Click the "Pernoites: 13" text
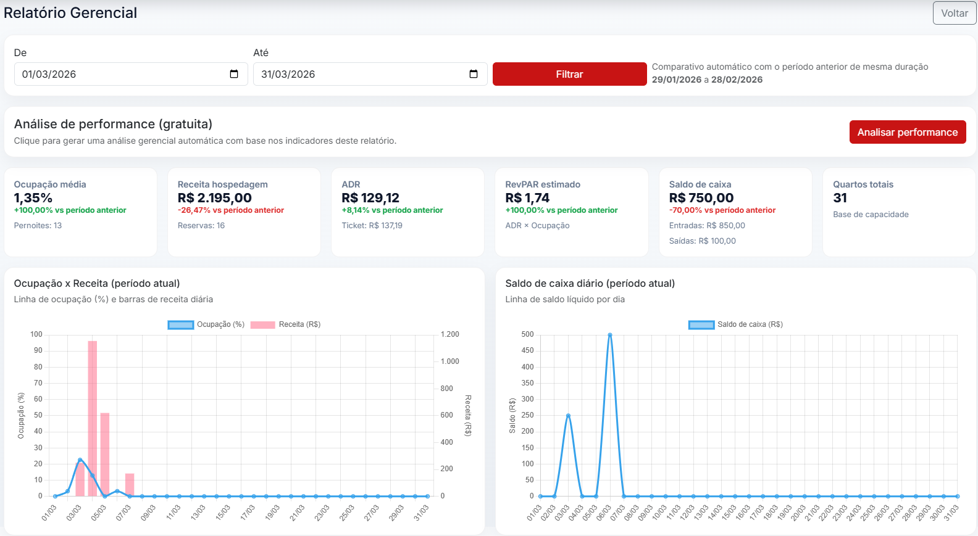The height and width of the screenshot is (536, 978). 38,226
